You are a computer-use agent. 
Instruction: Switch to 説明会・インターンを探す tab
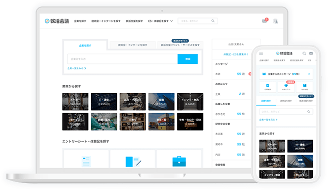pos(132,45)
